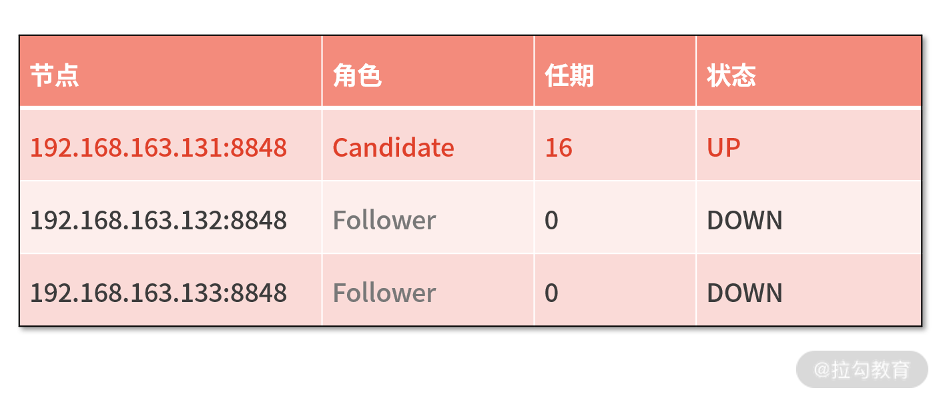Click the term value 0 for node 132
This screenshot has width=941, height=400.
[x=551, y=220]
